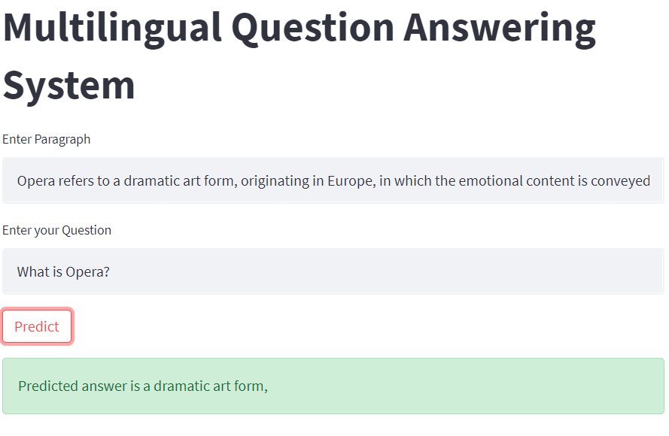
Task: Select the question input containing 'What is Opera?'
Action: coord(331,271)
